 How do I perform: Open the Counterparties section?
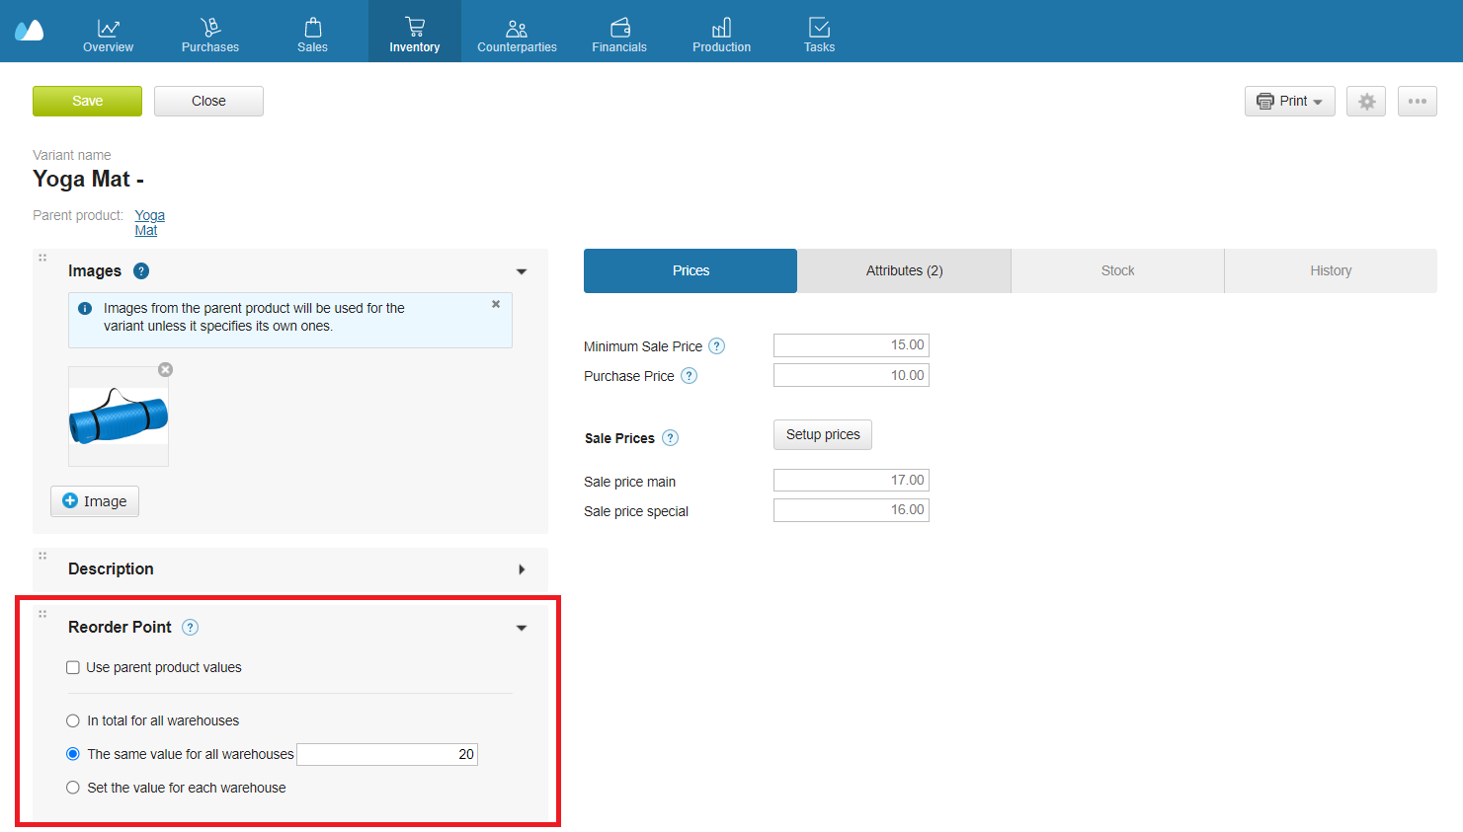[x=517, y=36]
